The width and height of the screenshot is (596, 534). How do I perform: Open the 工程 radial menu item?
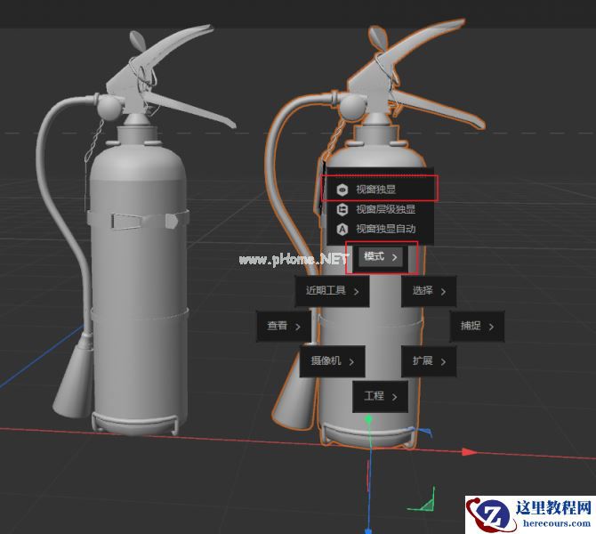point(381,396)
